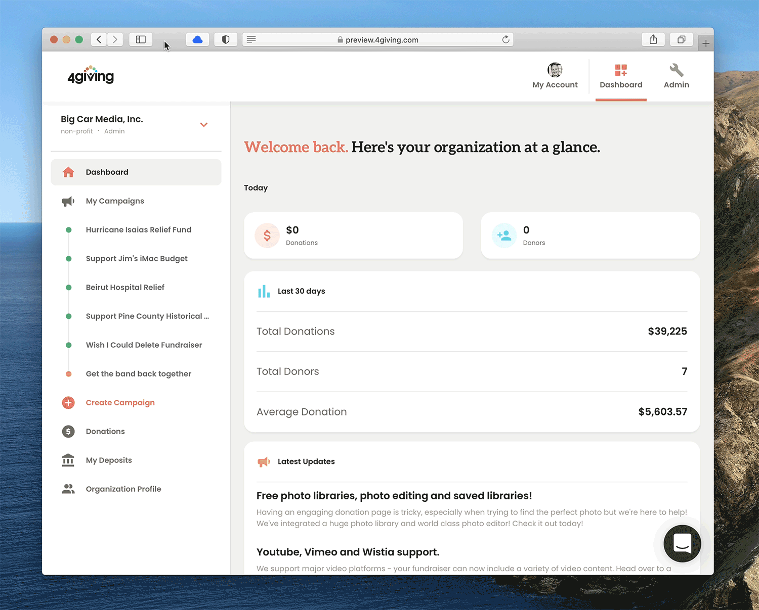The width and height of the screenshot is (759, 610).
Task: Open Wish I Could Delete Fundraiser
Action: 144,345
